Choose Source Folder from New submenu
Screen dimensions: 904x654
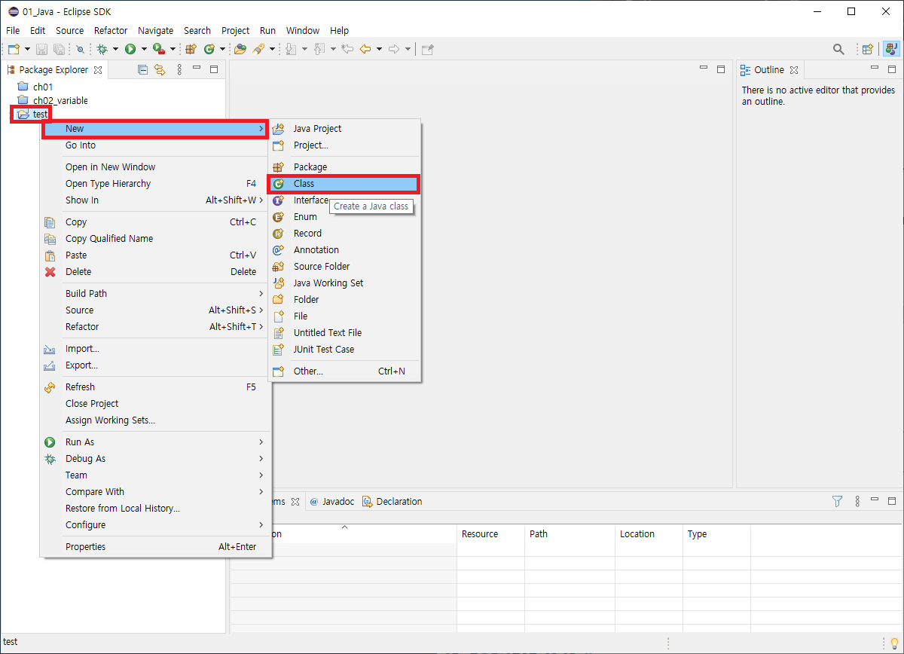[344, 267]
